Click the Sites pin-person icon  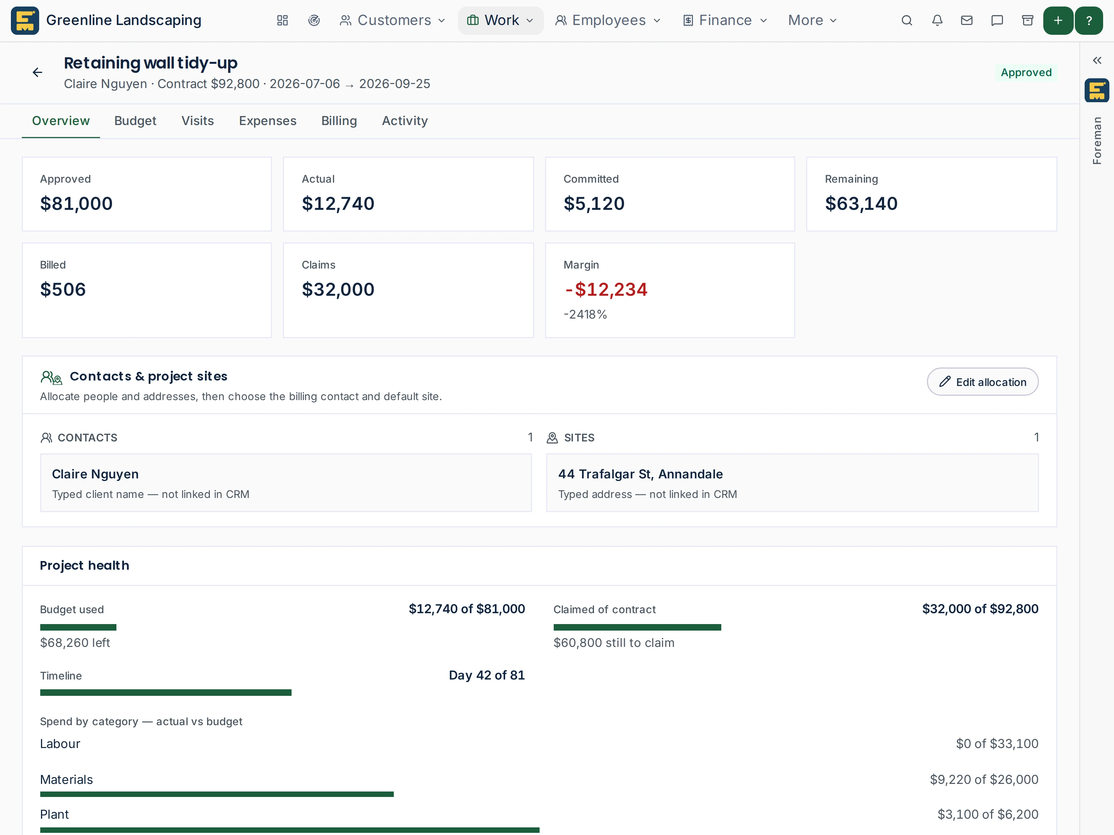(x=552, y=438)
